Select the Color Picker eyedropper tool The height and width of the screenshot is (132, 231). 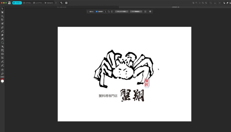coord(2,65)
